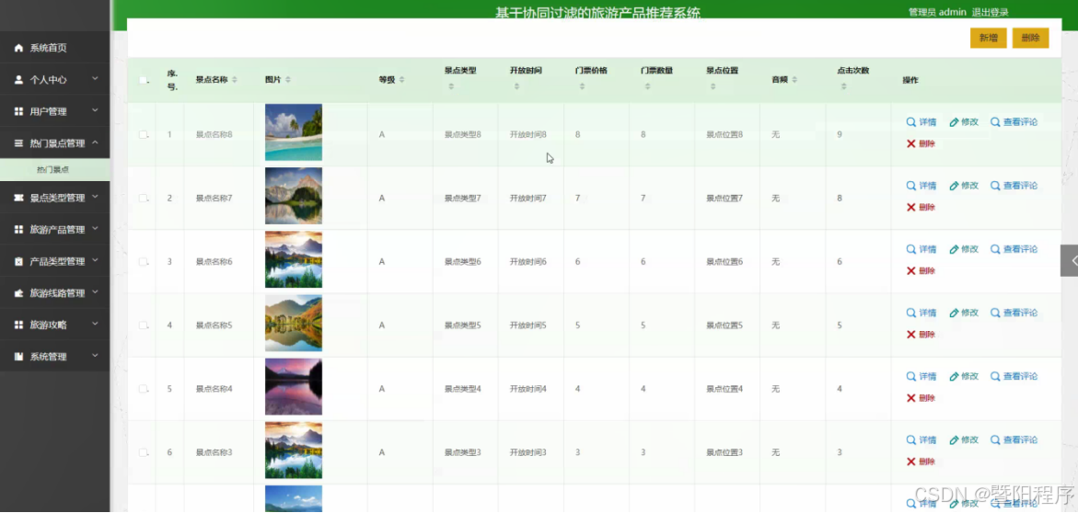
Task: Go to 系统首页 in sidebar
Action: 55,48
